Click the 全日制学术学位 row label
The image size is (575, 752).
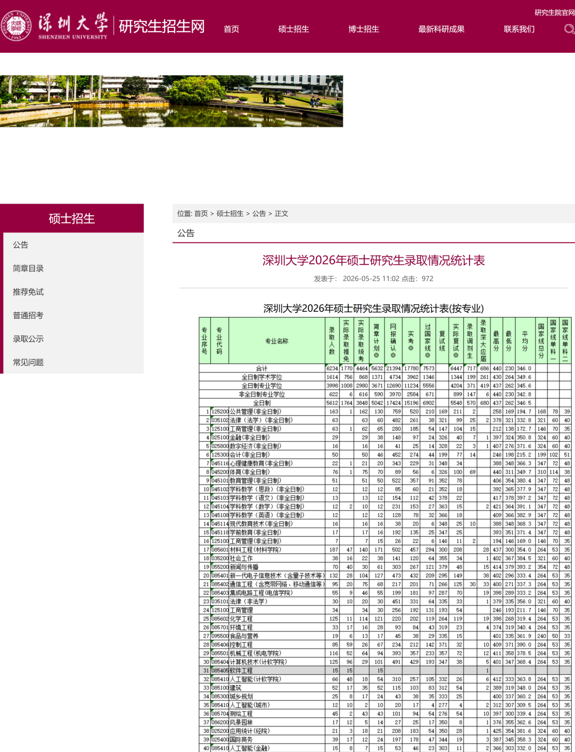261,377
